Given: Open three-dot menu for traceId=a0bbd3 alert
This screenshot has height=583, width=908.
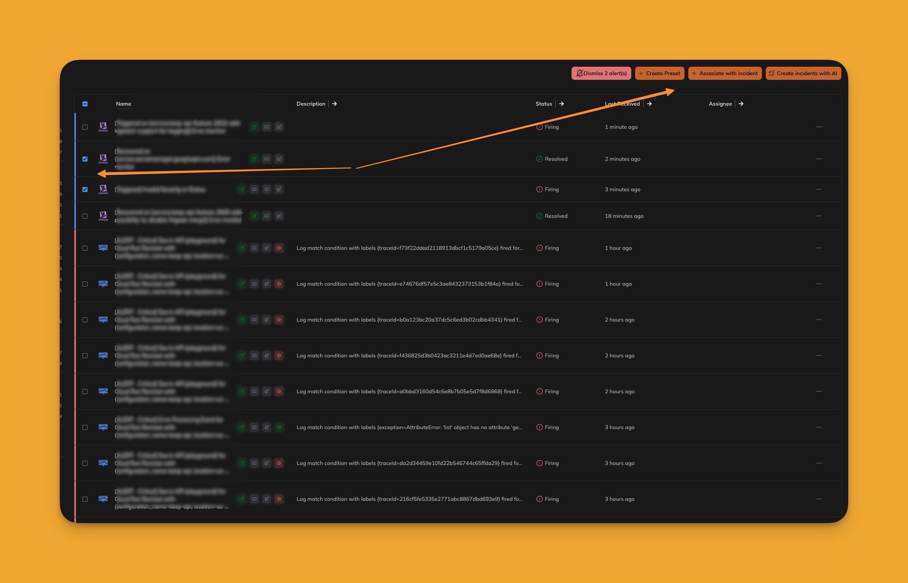Looking at the screenshot, I should pos(819,391).
